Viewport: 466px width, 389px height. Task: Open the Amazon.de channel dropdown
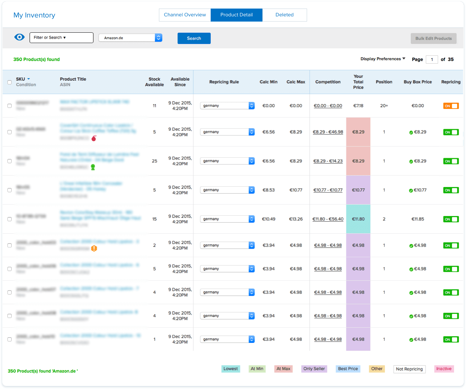tap(130, 38)
